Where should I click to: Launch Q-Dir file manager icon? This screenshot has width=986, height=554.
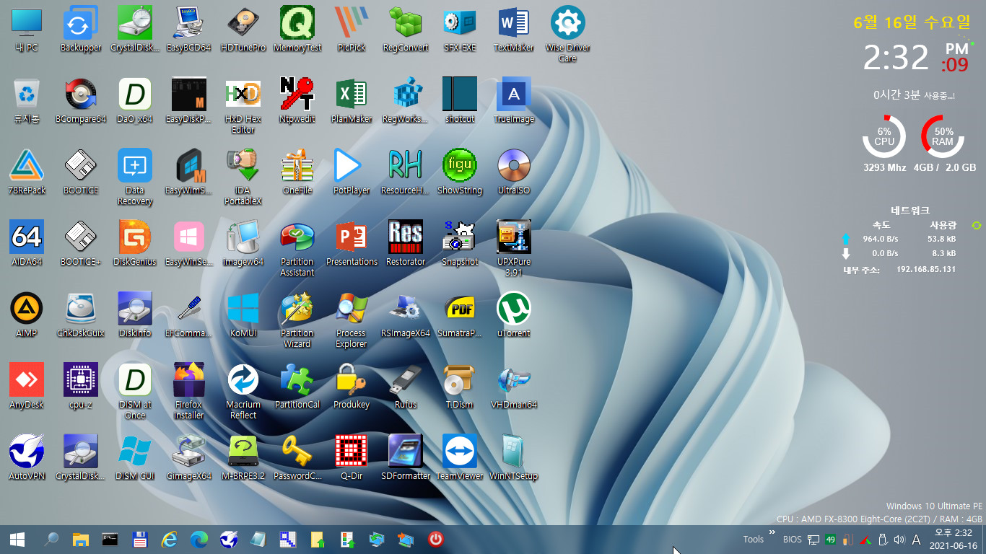(352, 458)
